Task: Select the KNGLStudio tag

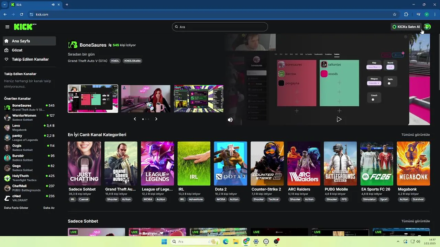Action: [132, 61]
